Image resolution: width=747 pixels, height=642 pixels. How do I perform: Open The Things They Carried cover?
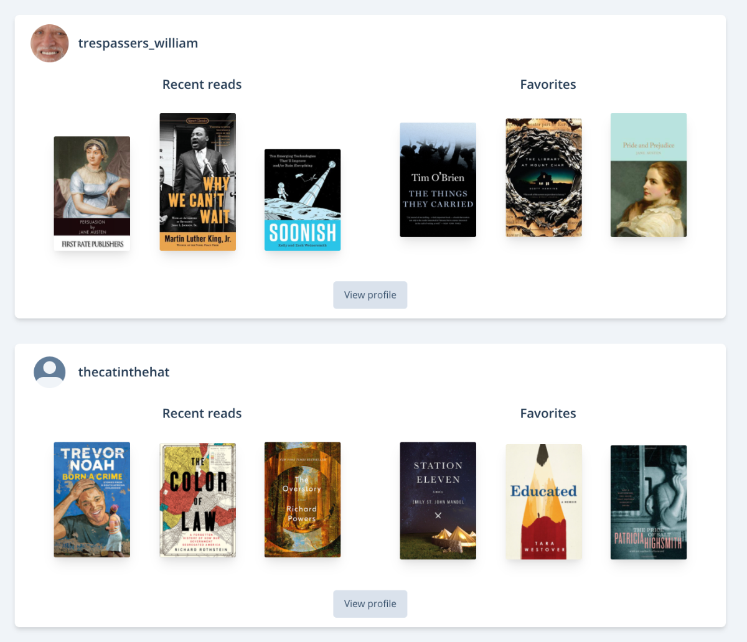pos(438,180)
